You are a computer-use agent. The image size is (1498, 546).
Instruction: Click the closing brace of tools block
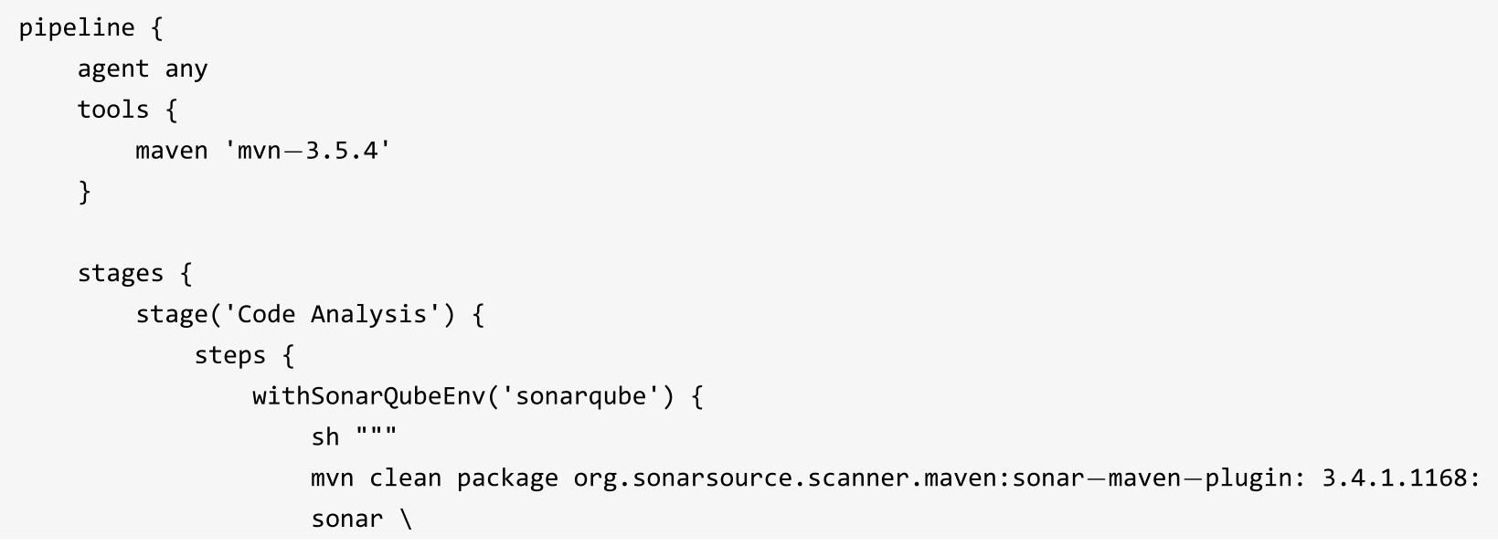(x=84, y=192)
